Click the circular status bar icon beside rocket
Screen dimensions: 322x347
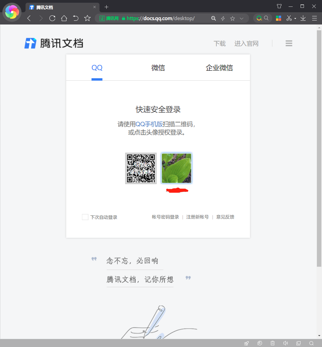tap(260, 343)
